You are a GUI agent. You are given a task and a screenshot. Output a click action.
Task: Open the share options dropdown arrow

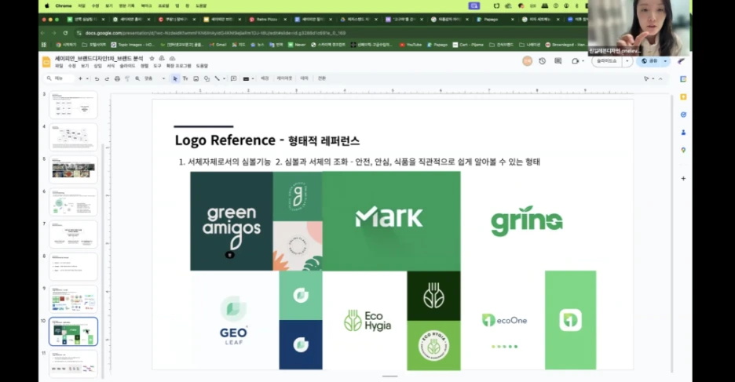click(x=665, y=61)
